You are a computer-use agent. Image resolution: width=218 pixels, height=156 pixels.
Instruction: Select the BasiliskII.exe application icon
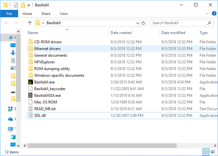31,82
